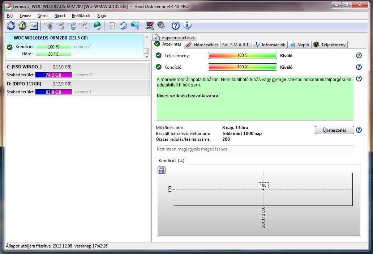Click the 'Lemez: 2' label in disk panel
The image size is (373, 254).
tap(82, 47)
